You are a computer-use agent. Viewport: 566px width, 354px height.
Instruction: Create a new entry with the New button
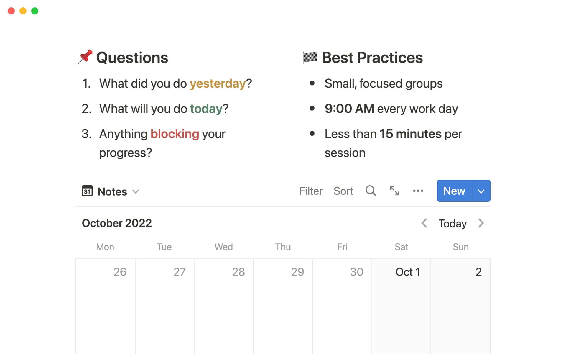[454, 191]
